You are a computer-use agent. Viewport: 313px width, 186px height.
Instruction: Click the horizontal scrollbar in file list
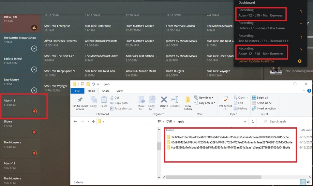coord(213,177)
